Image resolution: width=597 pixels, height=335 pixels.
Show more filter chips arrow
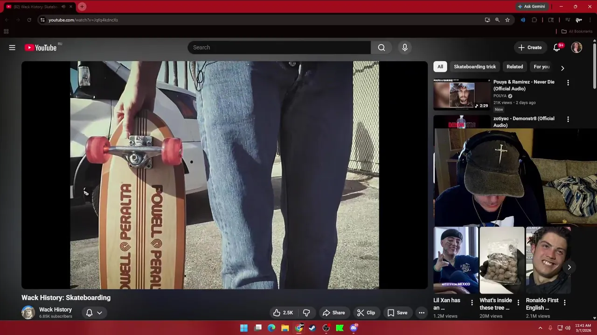(562, 68)
